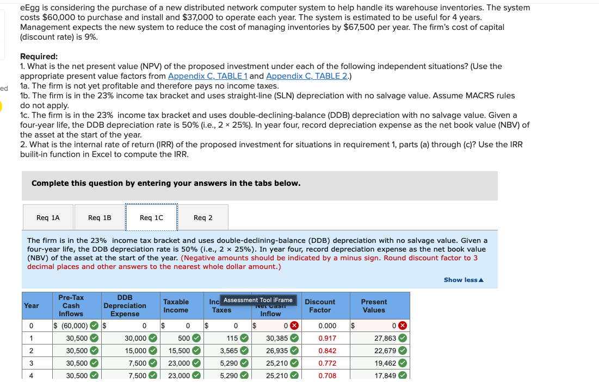Switch to the Req 1A tab
Viewport: 599px width, 382px height.
click(x=48, y=217)
